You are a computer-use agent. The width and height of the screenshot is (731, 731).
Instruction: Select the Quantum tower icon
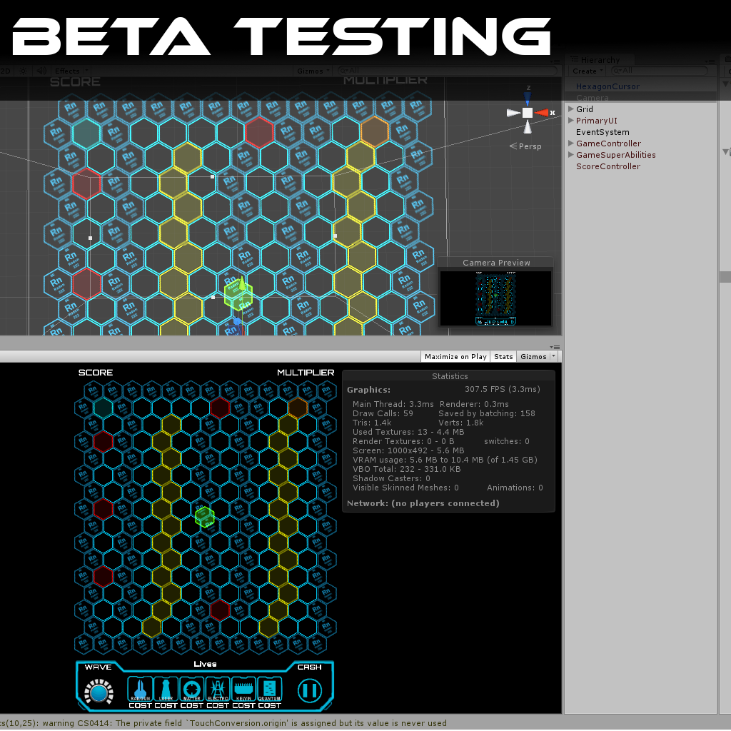click(269, 689)
